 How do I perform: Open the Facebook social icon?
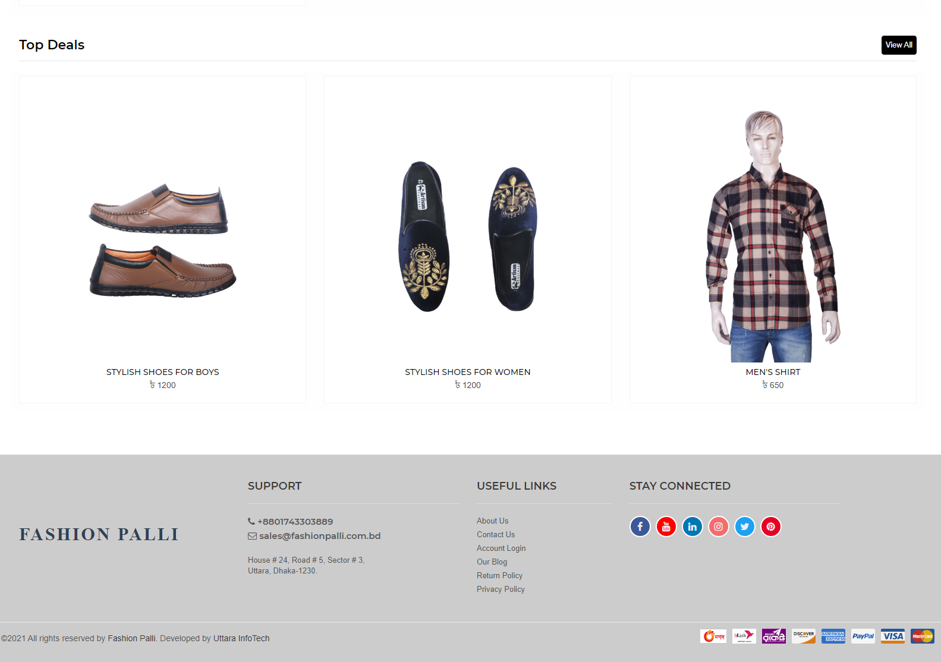click(x=640, y=527)
